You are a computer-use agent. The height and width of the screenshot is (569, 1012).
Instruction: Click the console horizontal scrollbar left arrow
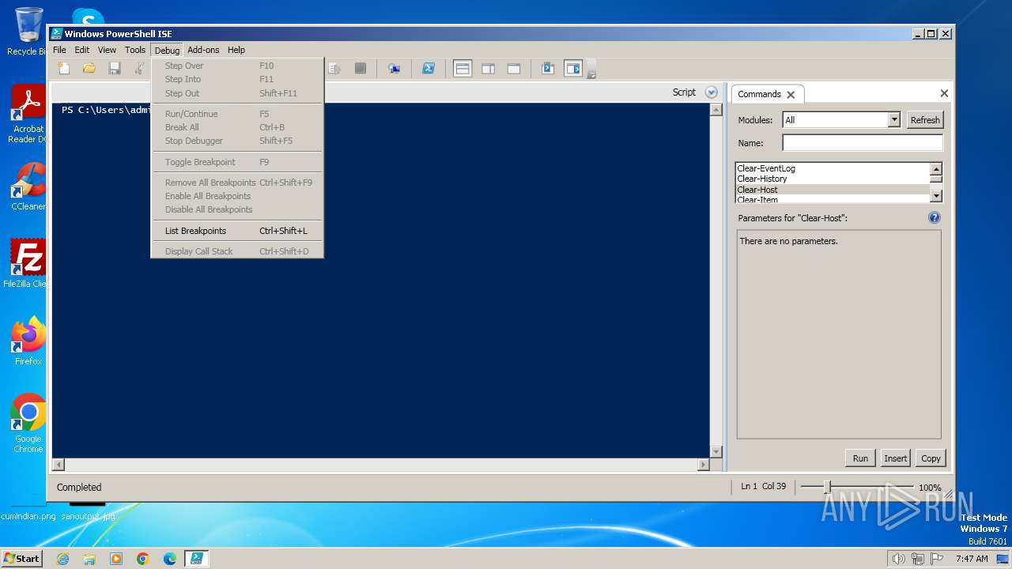tap(58, 465)
